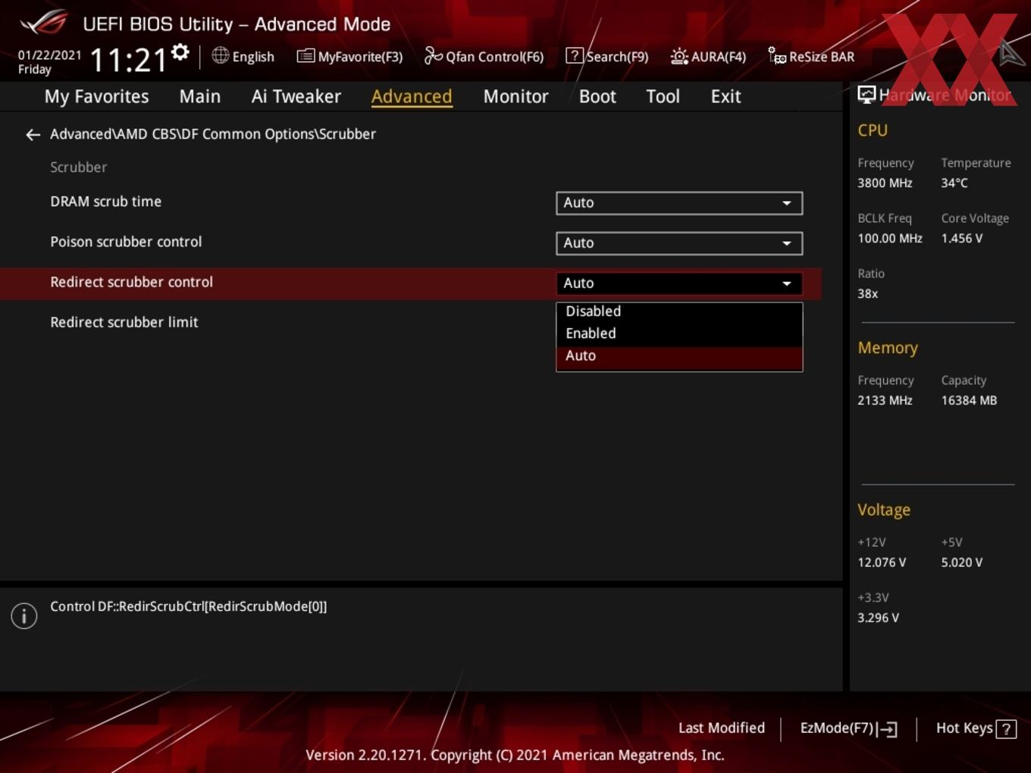Click the Version 2.20.1271 copyright text
This screenshot has width=1031, height=773.
(x=515, y=756)
